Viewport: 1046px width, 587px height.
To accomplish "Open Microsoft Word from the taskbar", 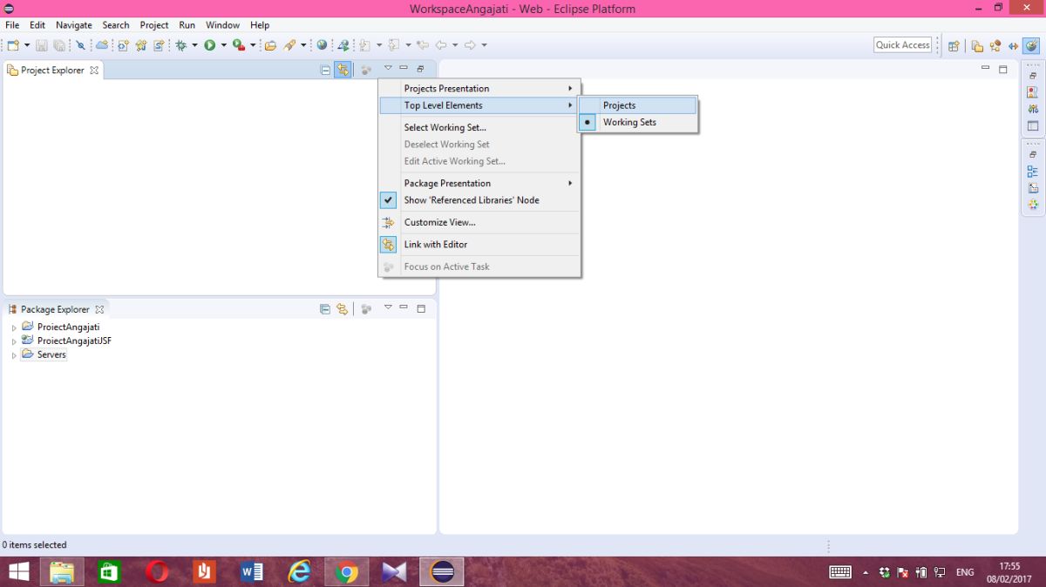I will pyautogui.click(x=252, y=571).
